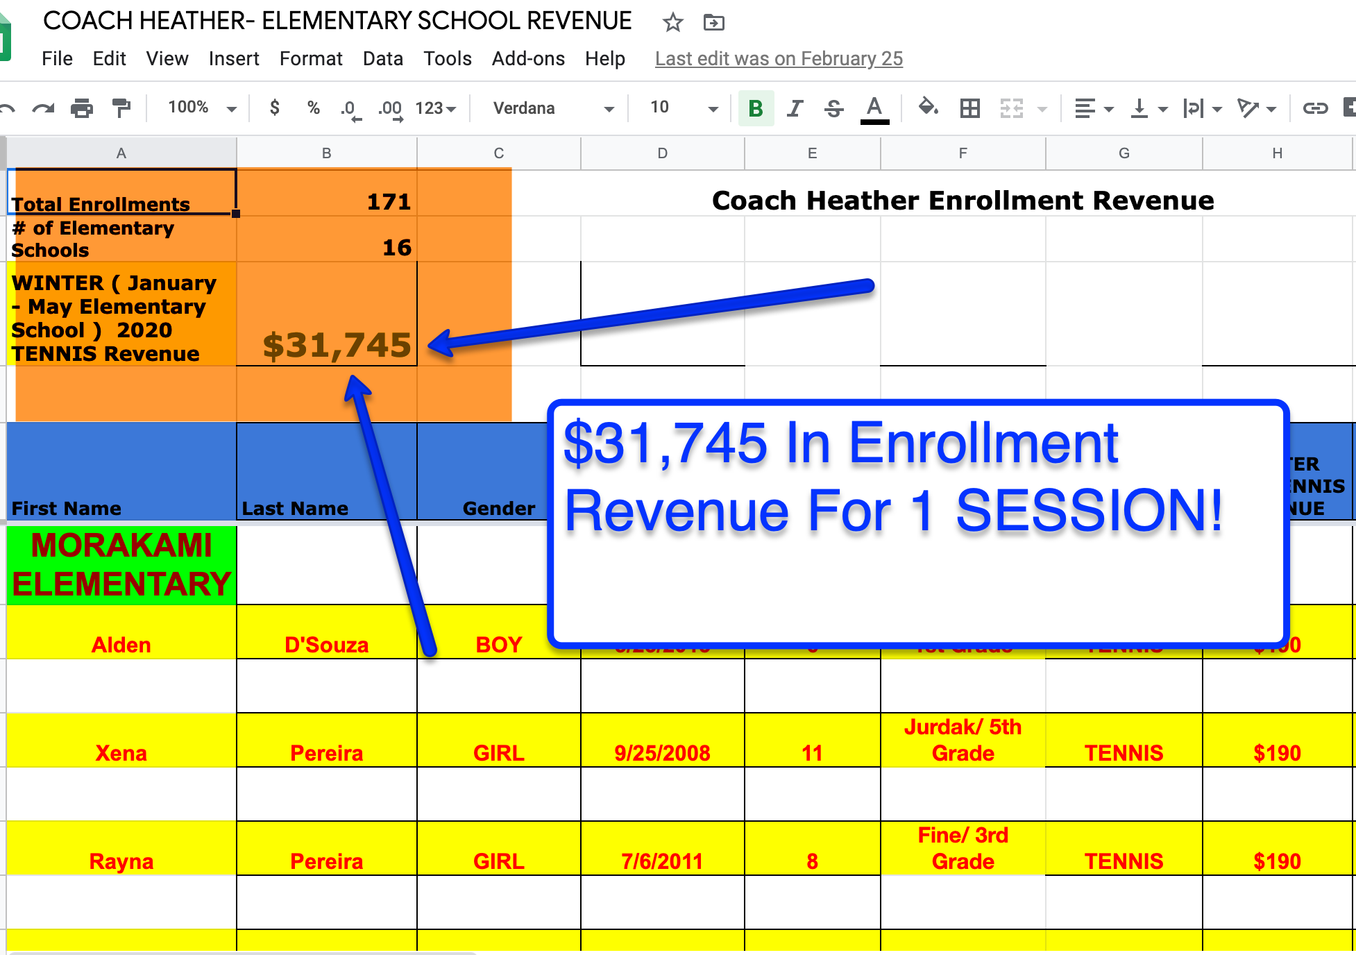Screen dimensions: 1356x955
Task: Select the Alden first name cell
Action: 121,632
